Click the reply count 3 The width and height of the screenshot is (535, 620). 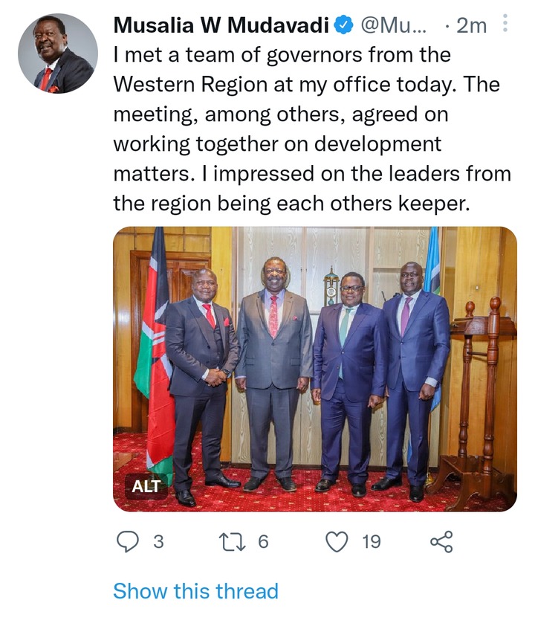[x=158, y=542]
